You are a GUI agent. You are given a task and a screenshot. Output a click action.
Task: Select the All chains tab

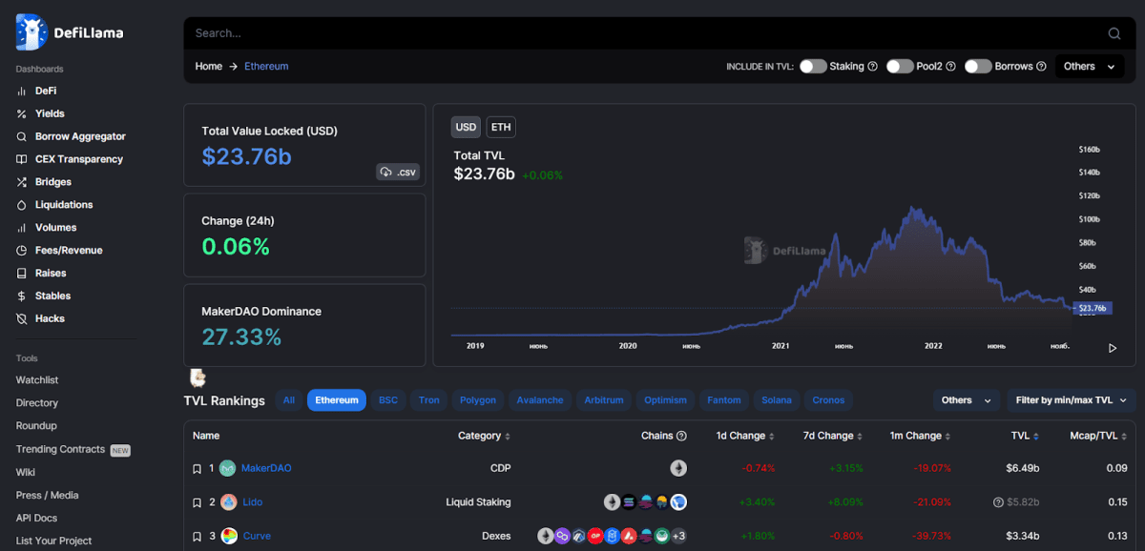[x=289, y=400]
